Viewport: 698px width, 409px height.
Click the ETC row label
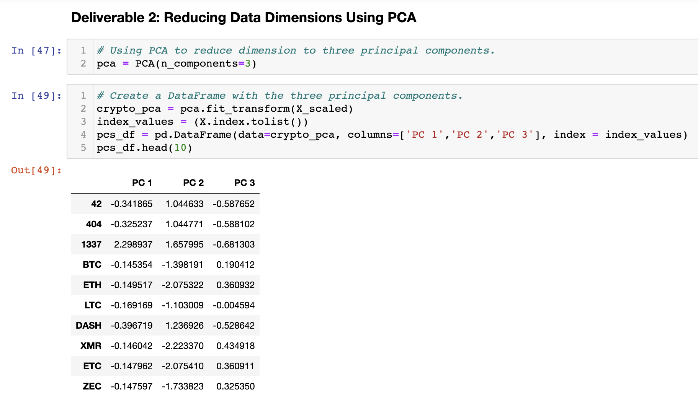coord(92,366)
